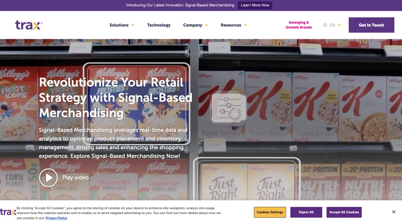Click the globe language icon

[x=325, y=25]
